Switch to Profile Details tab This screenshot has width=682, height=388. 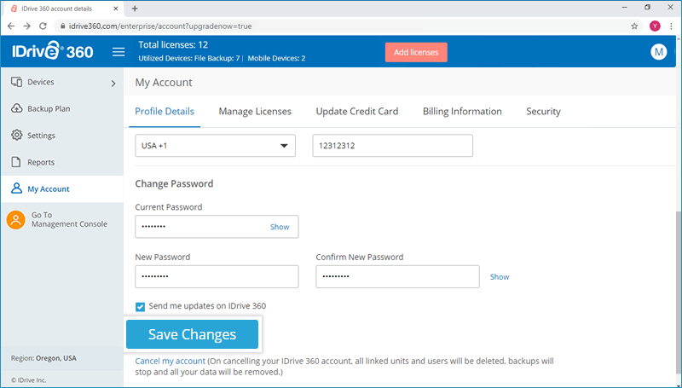pos(165,112)
